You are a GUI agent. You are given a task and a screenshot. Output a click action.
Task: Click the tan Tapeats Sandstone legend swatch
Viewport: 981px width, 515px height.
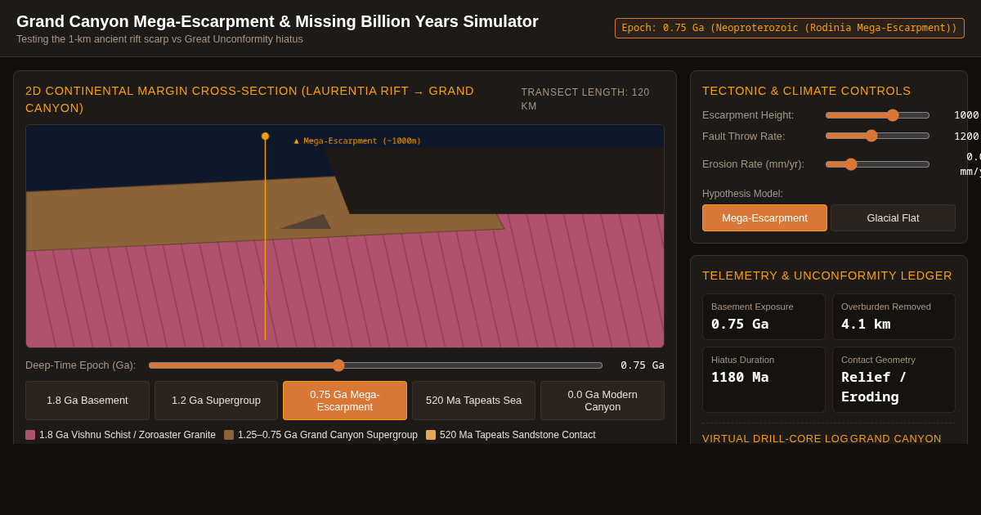point(431,435)
